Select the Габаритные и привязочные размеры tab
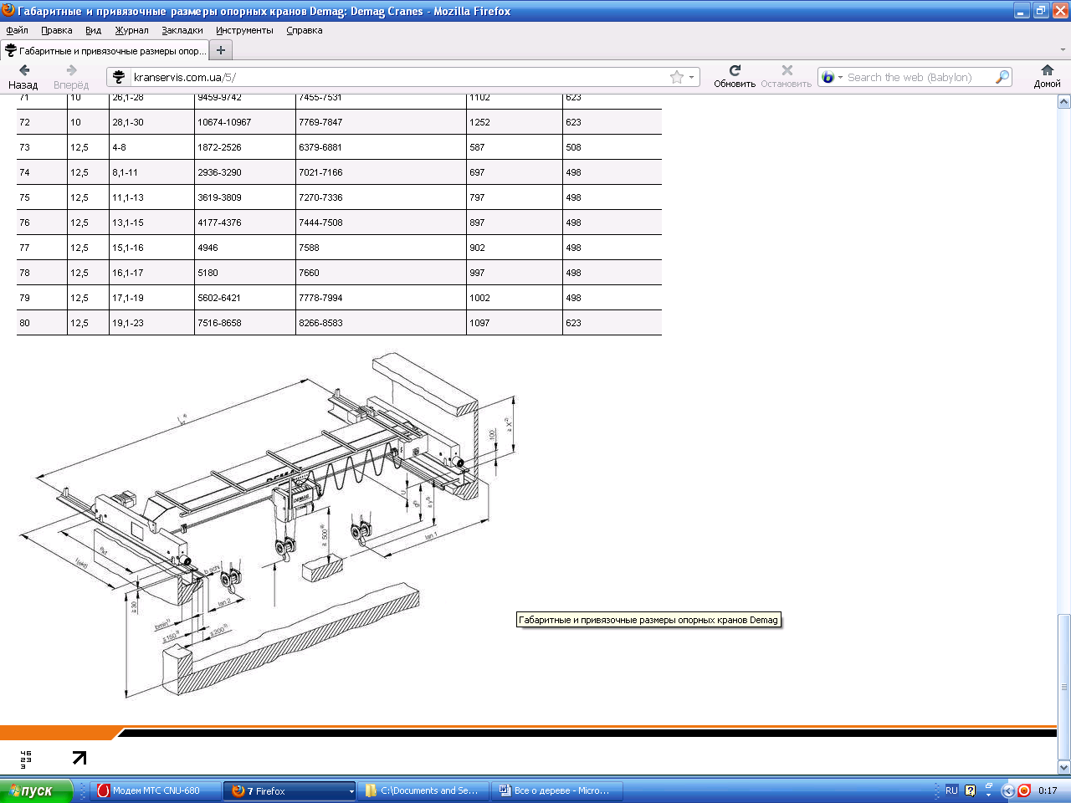 click(x=104, y=50)
